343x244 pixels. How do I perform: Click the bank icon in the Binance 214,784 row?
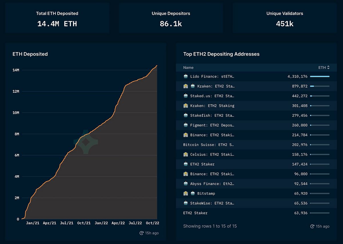point(186,135)
